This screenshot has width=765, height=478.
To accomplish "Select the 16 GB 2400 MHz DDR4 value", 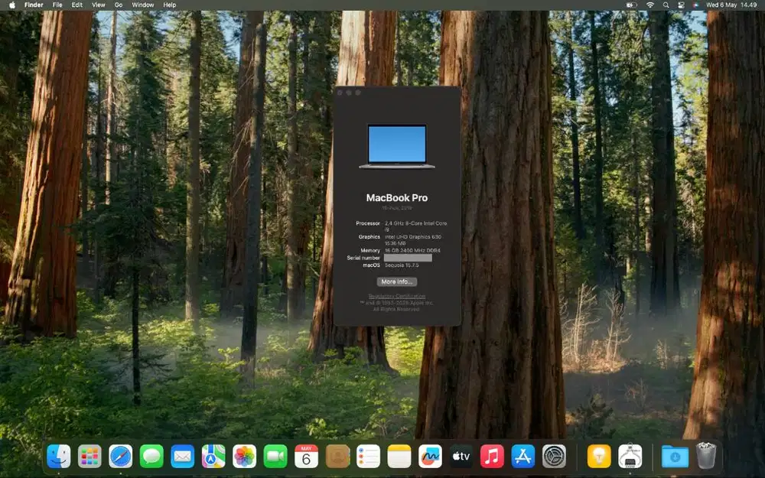I will [x=412, y=250].
